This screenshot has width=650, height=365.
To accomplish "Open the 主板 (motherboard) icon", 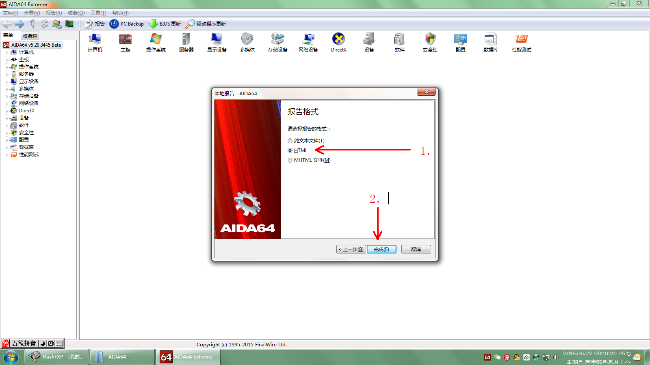I will click(125, 42).
